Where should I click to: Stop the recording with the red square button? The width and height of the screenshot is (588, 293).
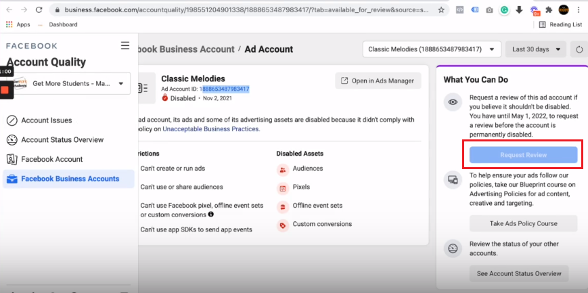point(5,90)
